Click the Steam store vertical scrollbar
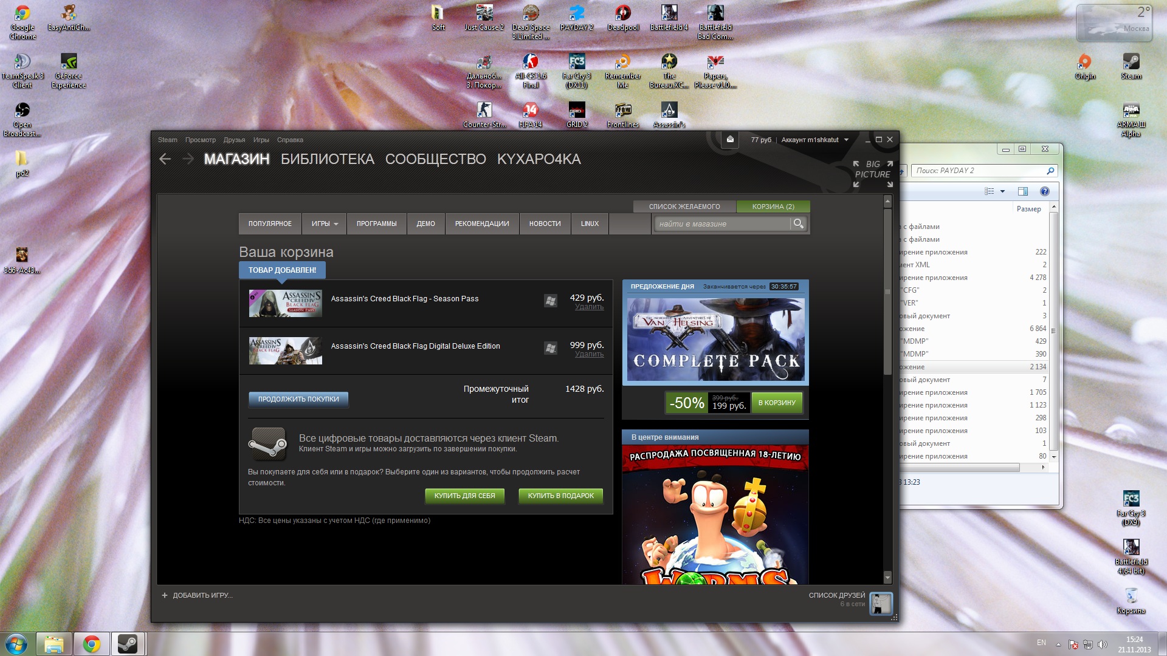1167x656 pixels. [887, 292]
